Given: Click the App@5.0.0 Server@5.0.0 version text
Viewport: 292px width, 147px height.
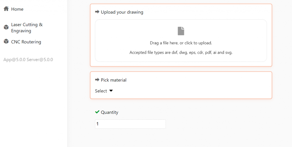Looking at the screenshot, I should [28, 60].
